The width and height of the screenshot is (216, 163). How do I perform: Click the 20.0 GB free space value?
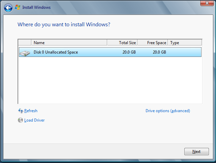tap(159, 52)
